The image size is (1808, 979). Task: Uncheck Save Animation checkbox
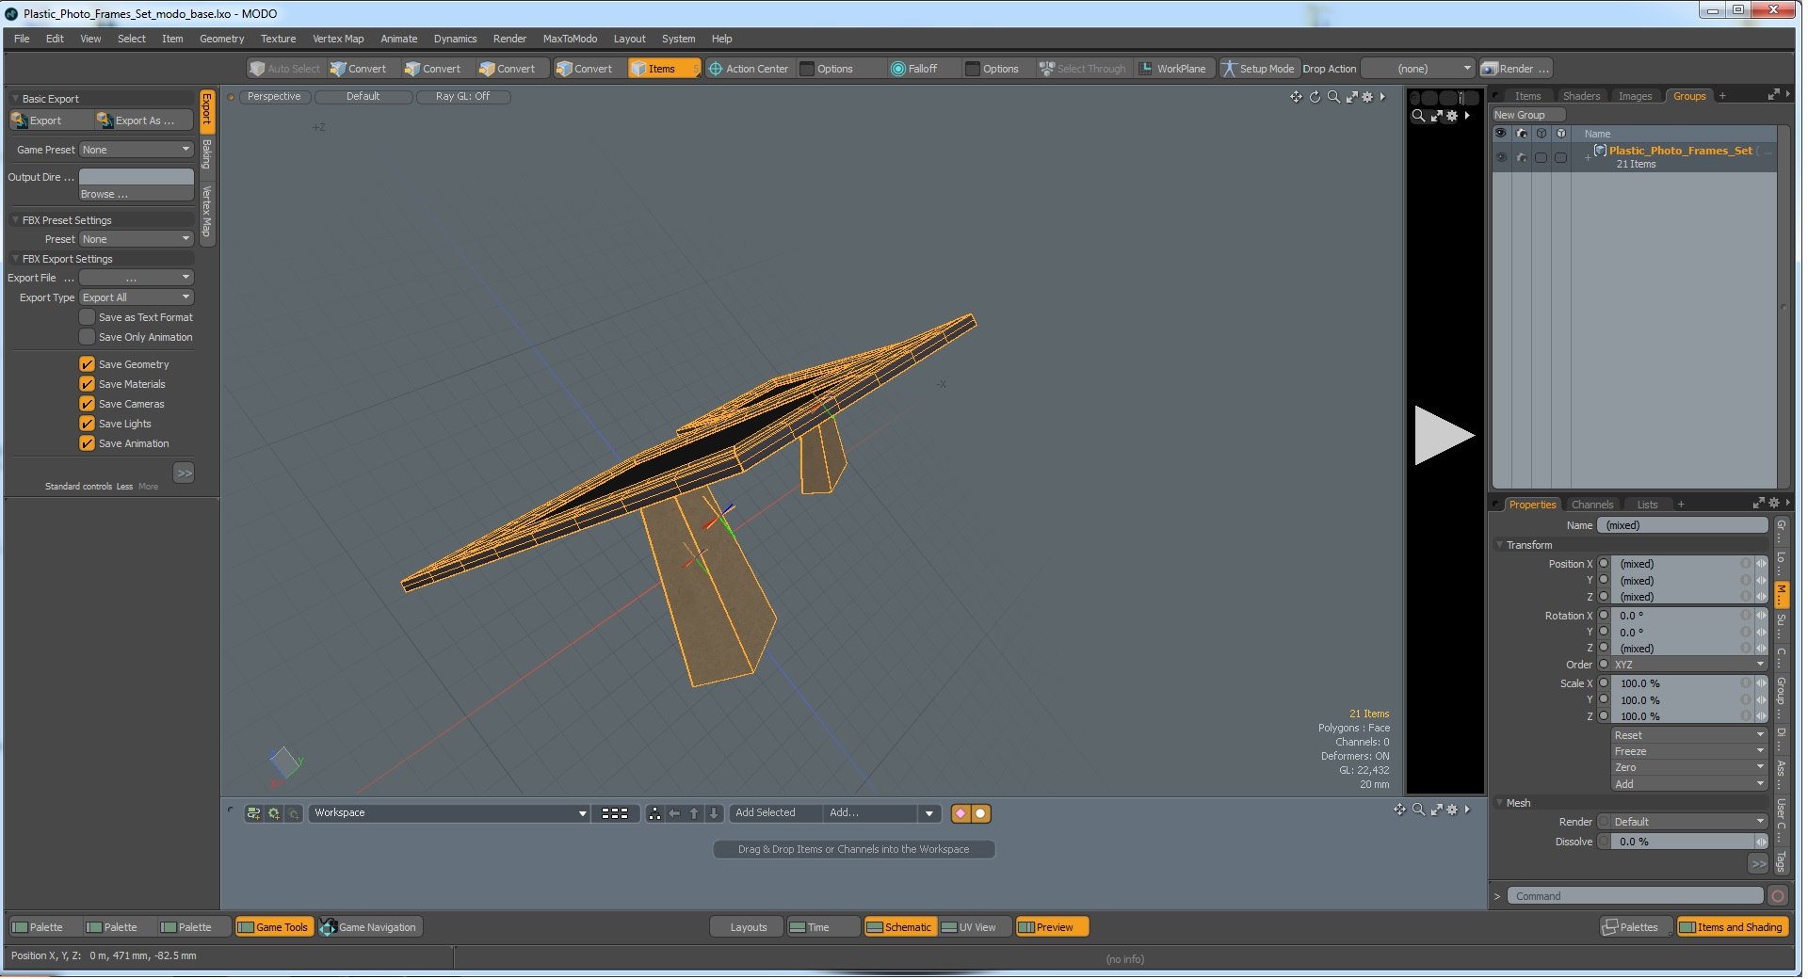87,443
